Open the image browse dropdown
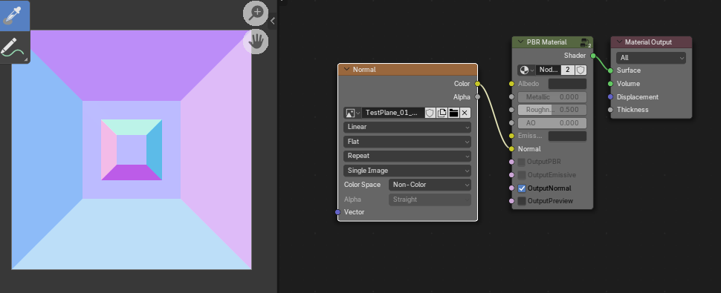Image resolution: width=721 pixels, height=293 pixels. point(352,113)
